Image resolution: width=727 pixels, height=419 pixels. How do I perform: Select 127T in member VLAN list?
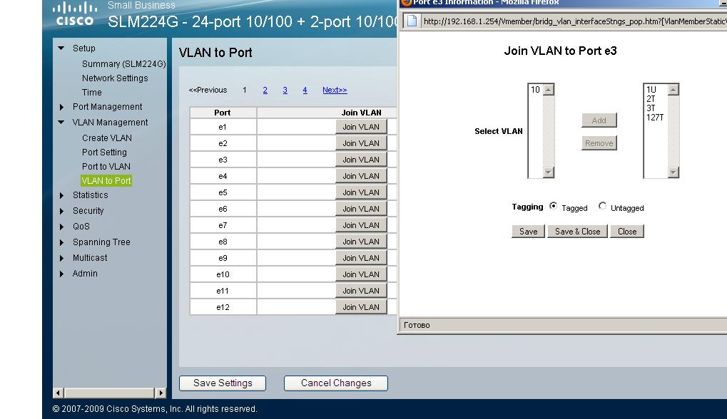tap(655, 118)
